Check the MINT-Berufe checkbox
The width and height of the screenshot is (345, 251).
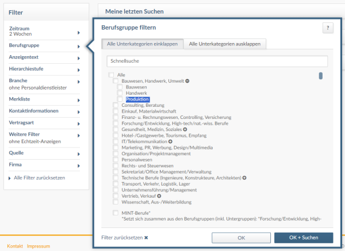(x=116, y=213)
